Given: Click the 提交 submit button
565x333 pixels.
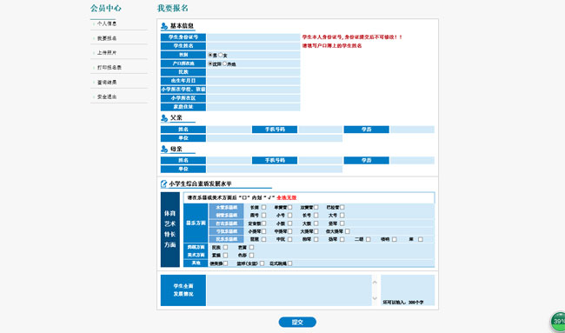Looking at the screenshot, I should coord(297,323).
